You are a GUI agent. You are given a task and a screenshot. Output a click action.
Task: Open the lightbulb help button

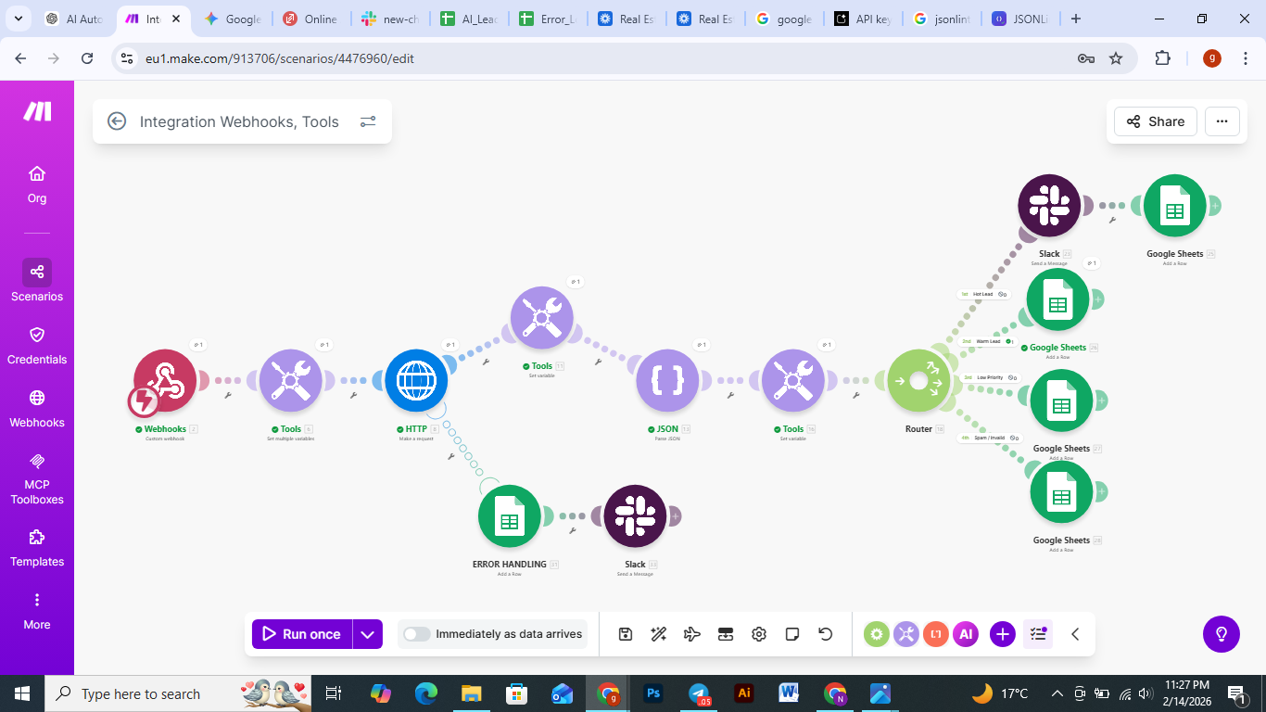1222,634
